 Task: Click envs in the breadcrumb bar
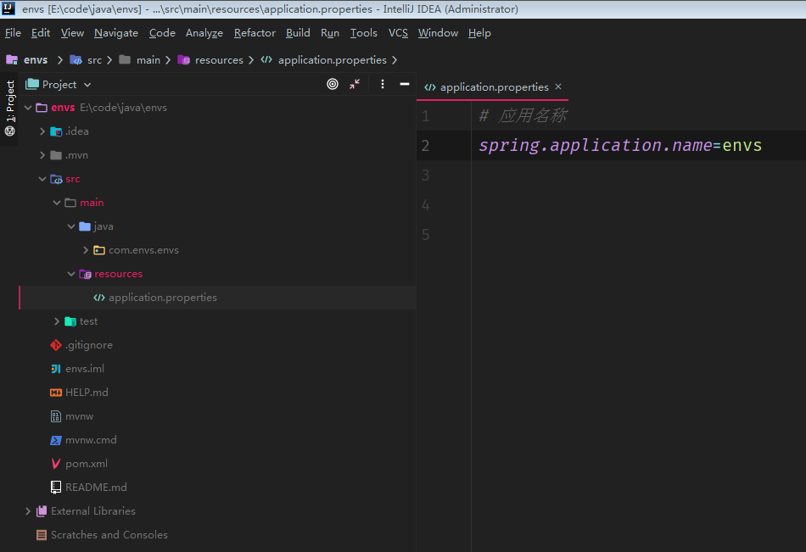[x=36, y=59]
